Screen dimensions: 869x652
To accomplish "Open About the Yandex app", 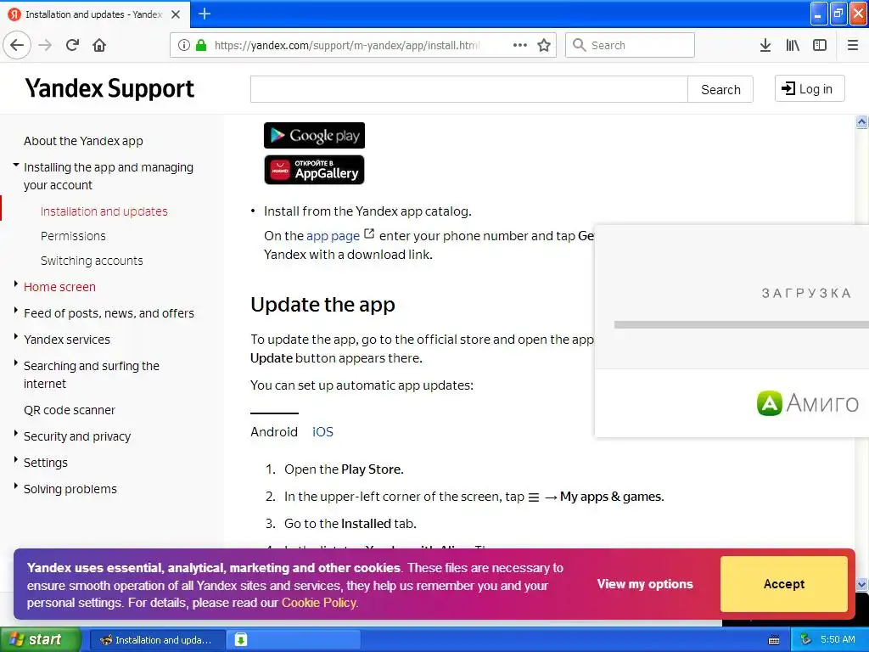I will 83,141.
